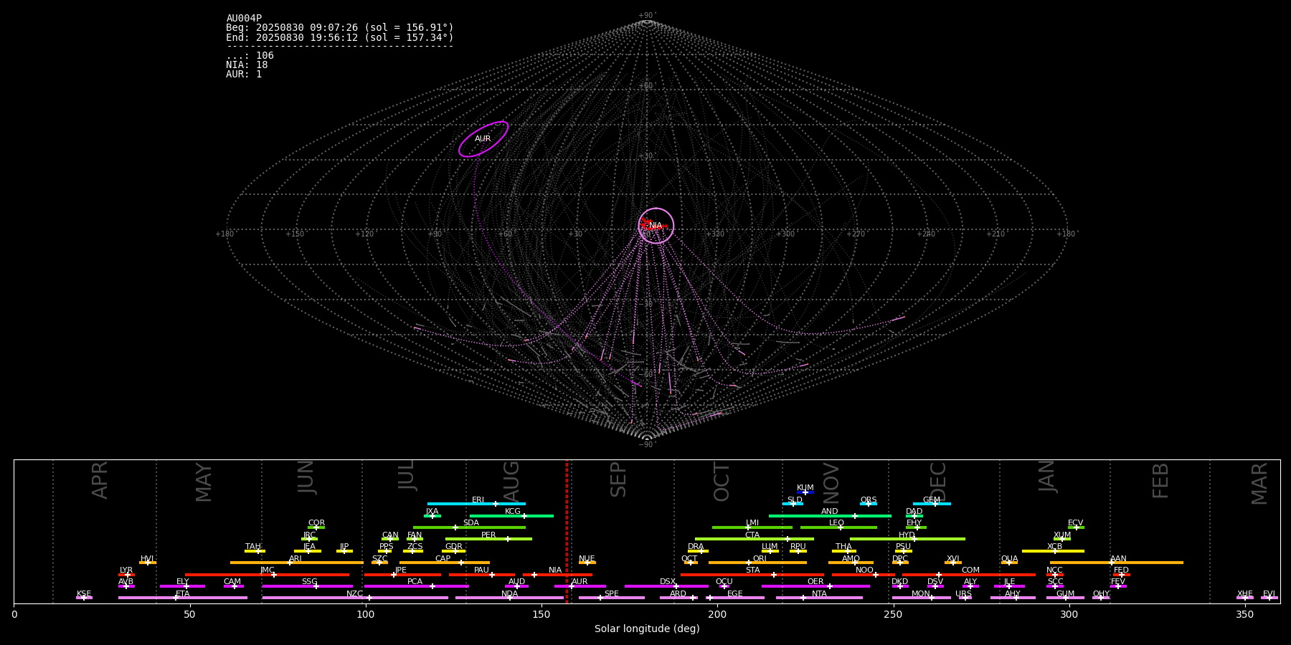Click the "Solar longitude (deg)" axis label
Viewport: 1291px width, 645px height.
[647, 629]
